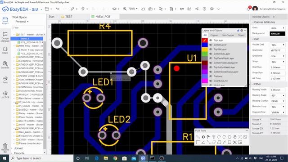The image size is (288, 162).
Task: Open the Parts (LCSC) sidebar panel
Action: 5,80
